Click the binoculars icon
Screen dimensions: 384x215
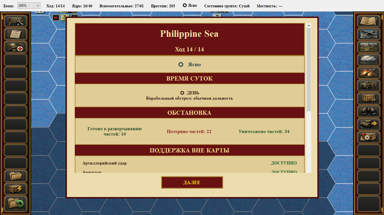pos(368,111)
